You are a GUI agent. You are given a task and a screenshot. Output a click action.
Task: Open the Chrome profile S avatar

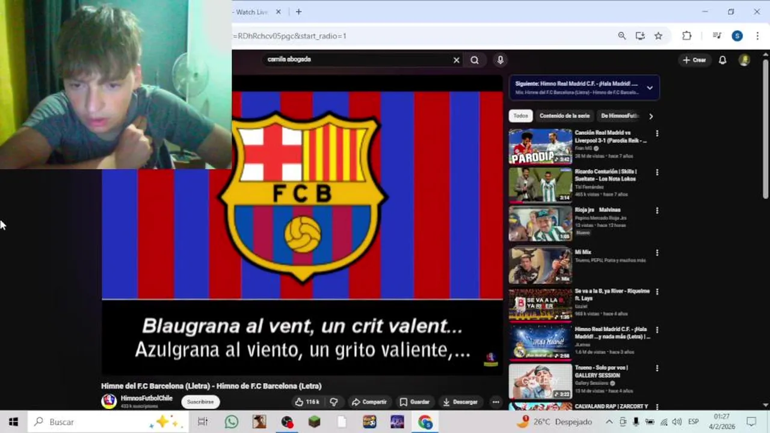737,35
